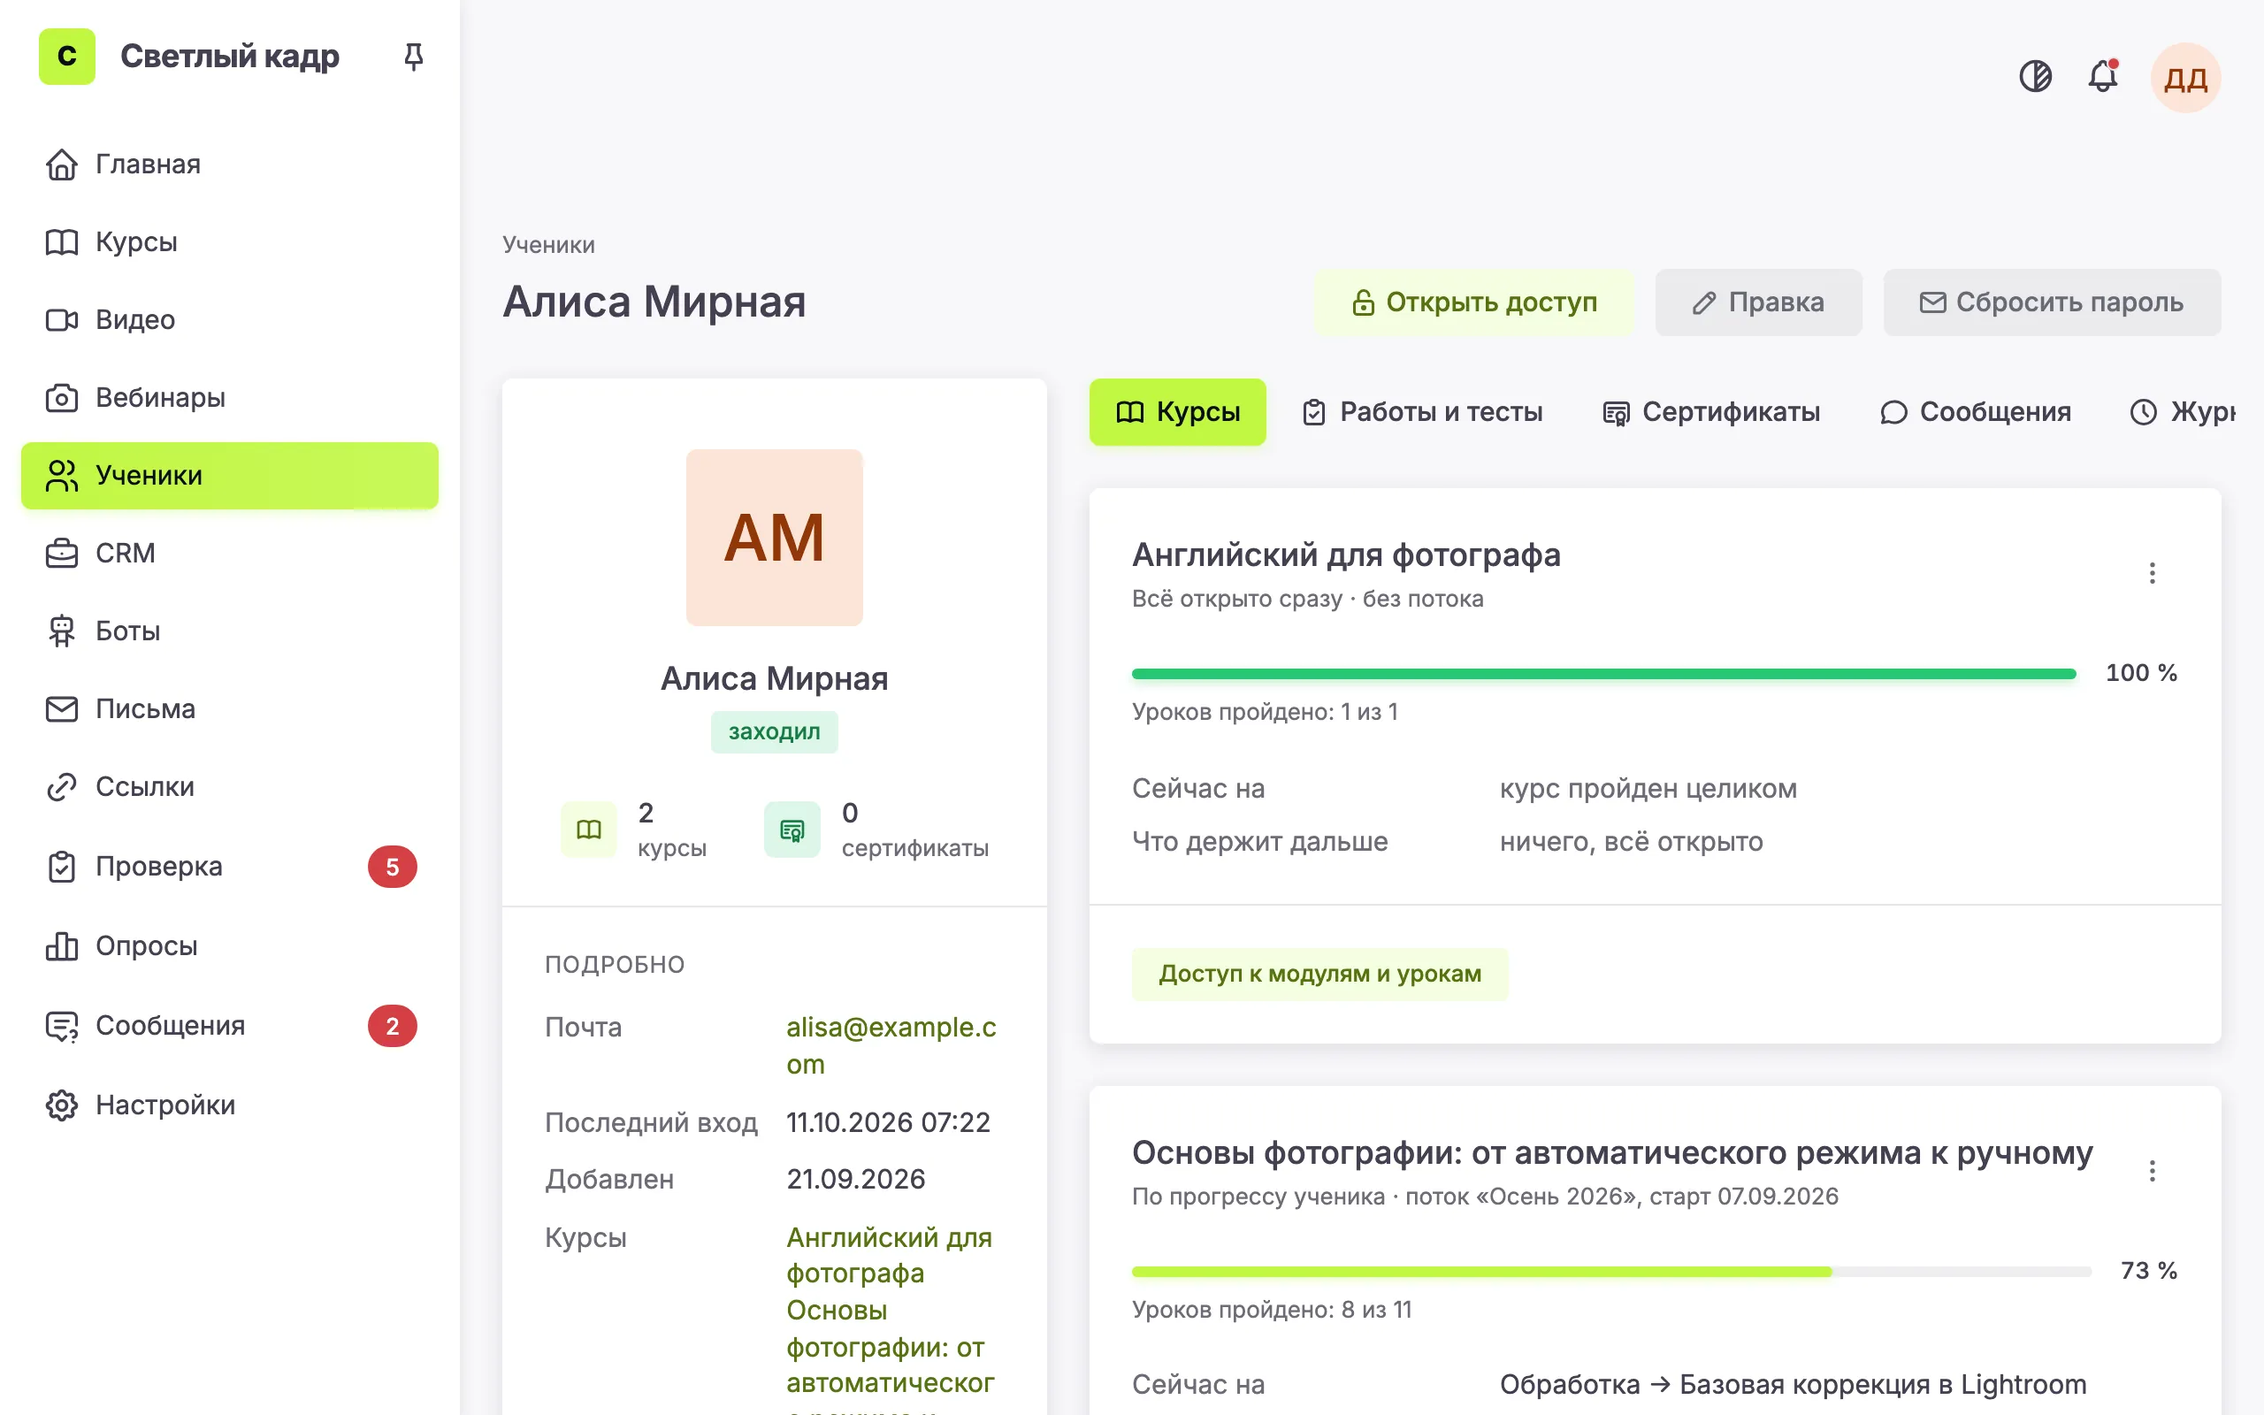Open Вебинары section in sidebar

(x=229, y=398)
